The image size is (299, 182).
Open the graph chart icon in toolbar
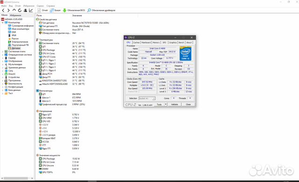point(31,10)
